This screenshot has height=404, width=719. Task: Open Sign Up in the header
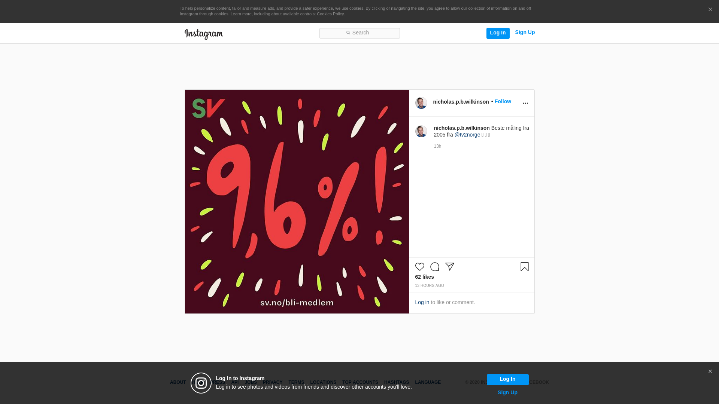(x=525, y=33)
